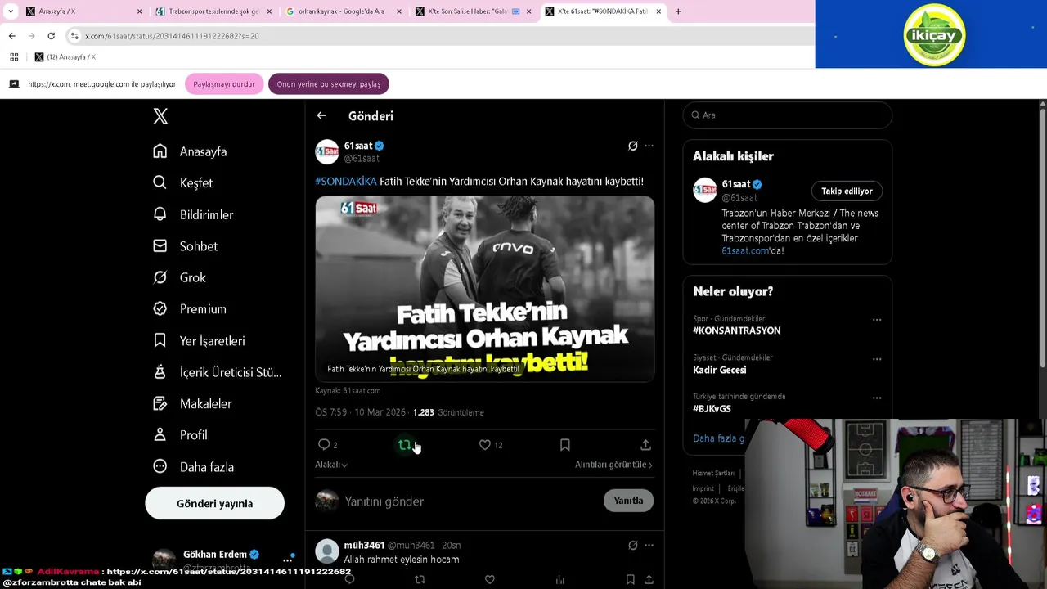
Task: Click the Yanıtla button
Action: (628, 501)
